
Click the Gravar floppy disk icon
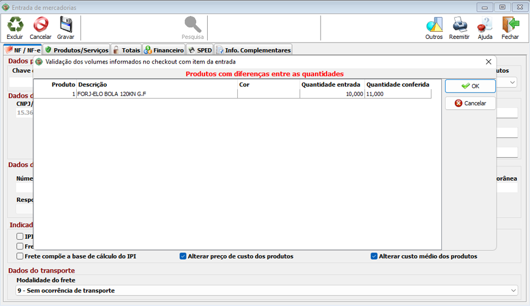pos(66,25)
